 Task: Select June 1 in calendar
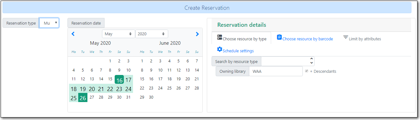142,61
